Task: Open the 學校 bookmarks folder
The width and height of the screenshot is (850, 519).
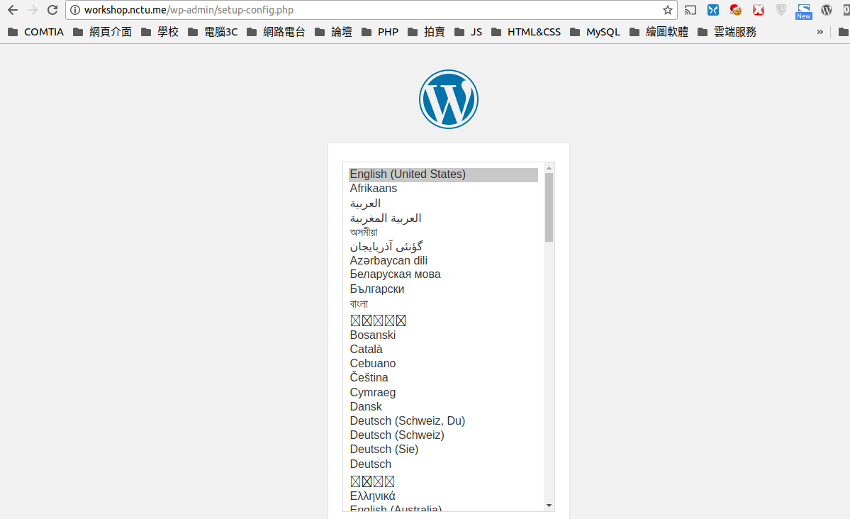Action: pos(160,32)
